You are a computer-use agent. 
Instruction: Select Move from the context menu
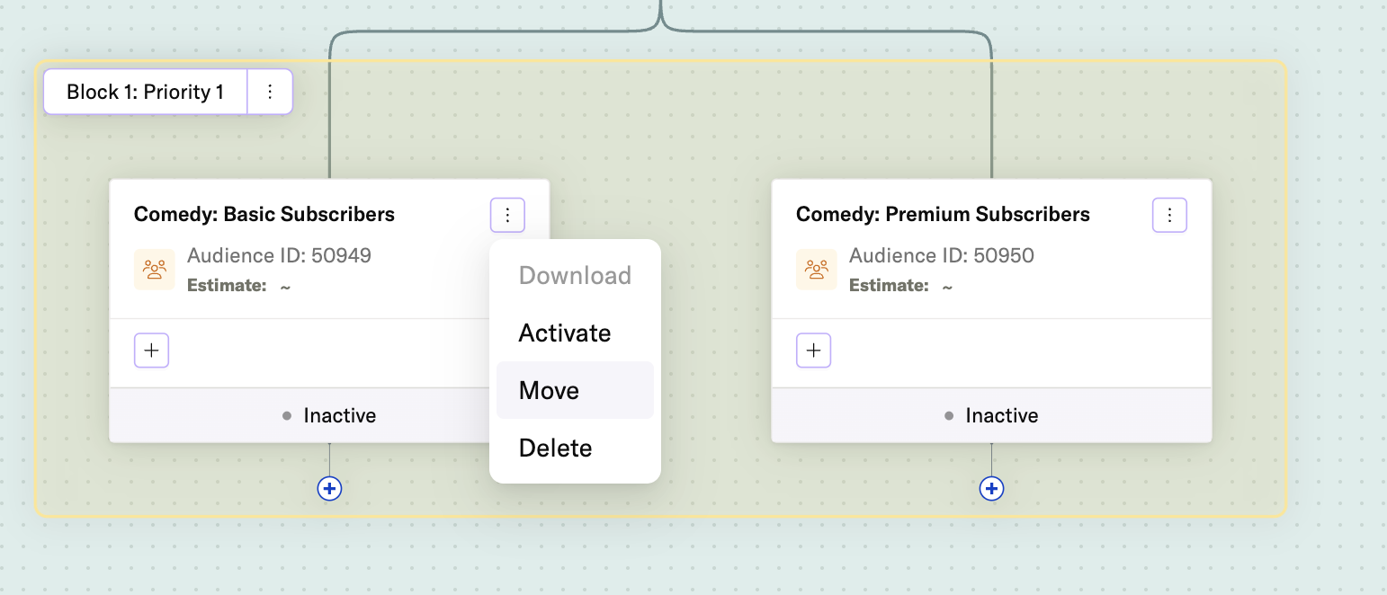(548, 390)
